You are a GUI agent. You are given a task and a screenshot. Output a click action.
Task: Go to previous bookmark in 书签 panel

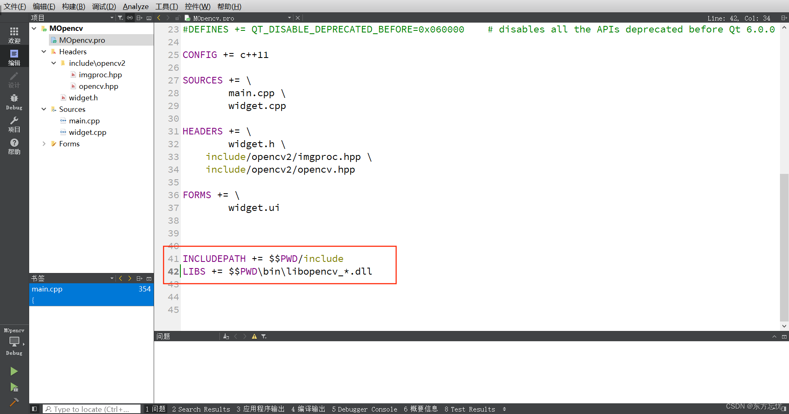pos(120,278)
